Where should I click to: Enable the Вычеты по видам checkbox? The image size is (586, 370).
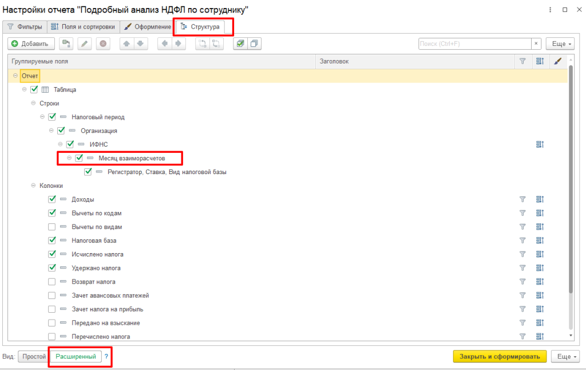pyautogui.click(x=52, y=227)
